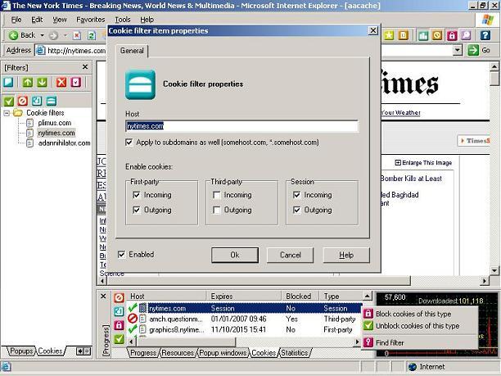Click the Host input field
Screen dimensions: 501x376
pyautogui.click(x=241, y=126)
